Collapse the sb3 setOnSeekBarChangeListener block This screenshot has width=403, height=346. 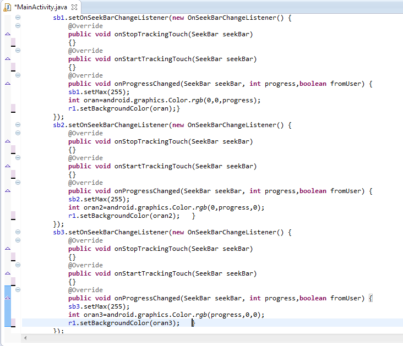(18, 232)
